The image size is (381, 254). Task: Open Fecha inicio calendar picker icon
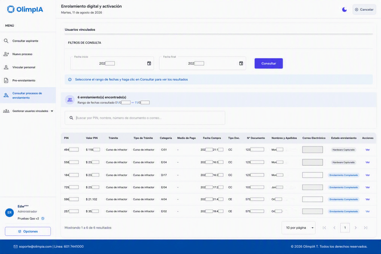pos(149,63)
